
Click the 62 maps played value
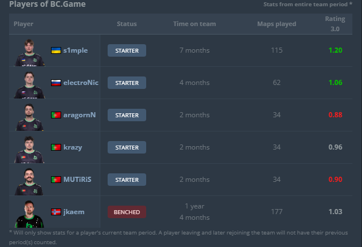point(276,83)
